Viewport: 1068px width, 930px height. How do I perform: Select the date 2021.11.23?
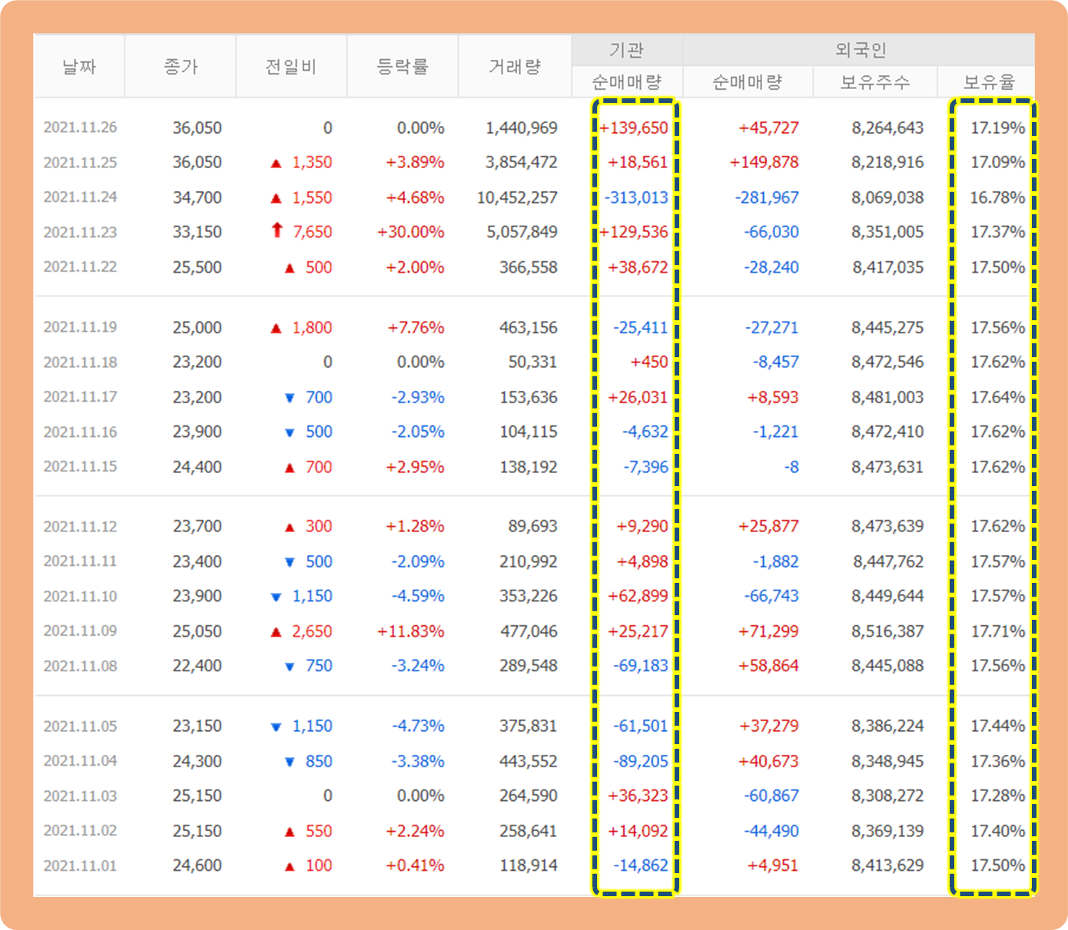click(81, 232)
